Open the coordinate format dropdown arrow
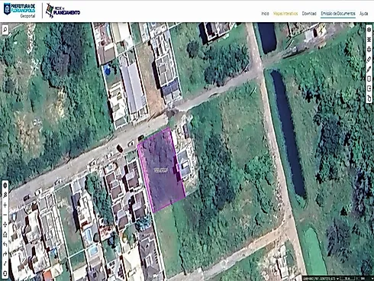Screen dimensions: 374x281 [x=337, y=279]
